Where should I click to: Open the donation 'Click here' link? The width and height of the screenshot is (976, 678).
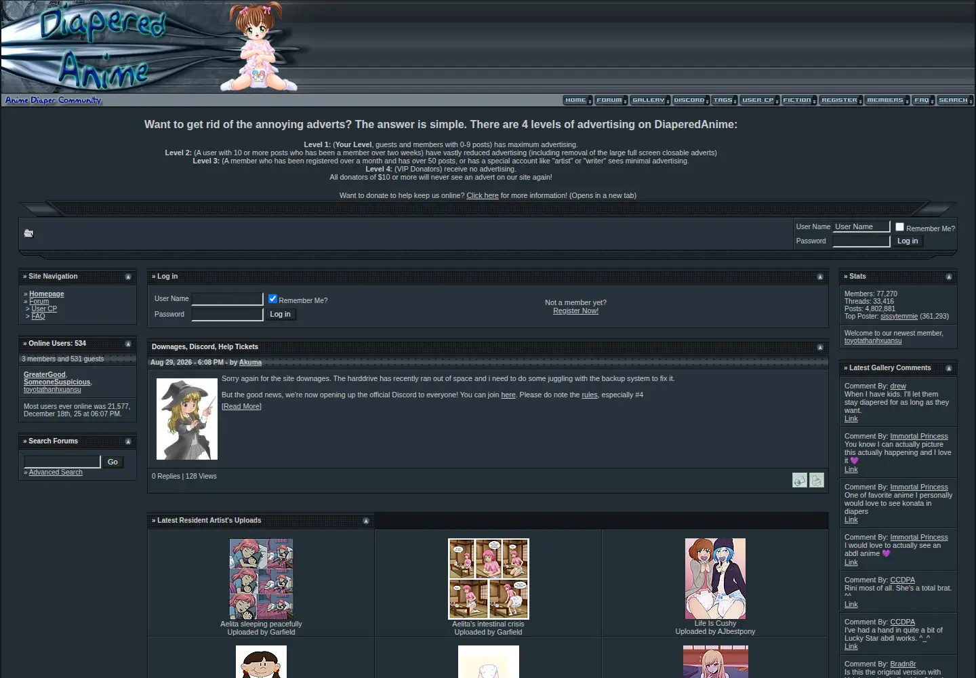482,196
